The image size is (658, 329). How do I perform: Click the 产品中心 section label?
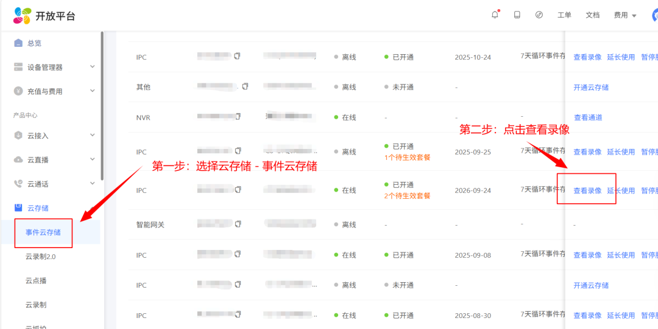click(25, 116)
